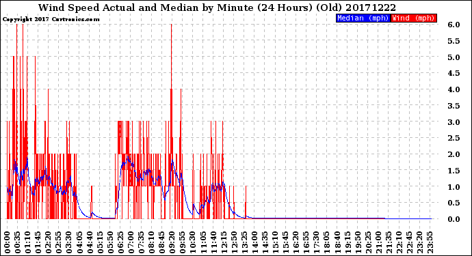Click the 10:30 time axis label
472x256 pixels.
[193, 242]
